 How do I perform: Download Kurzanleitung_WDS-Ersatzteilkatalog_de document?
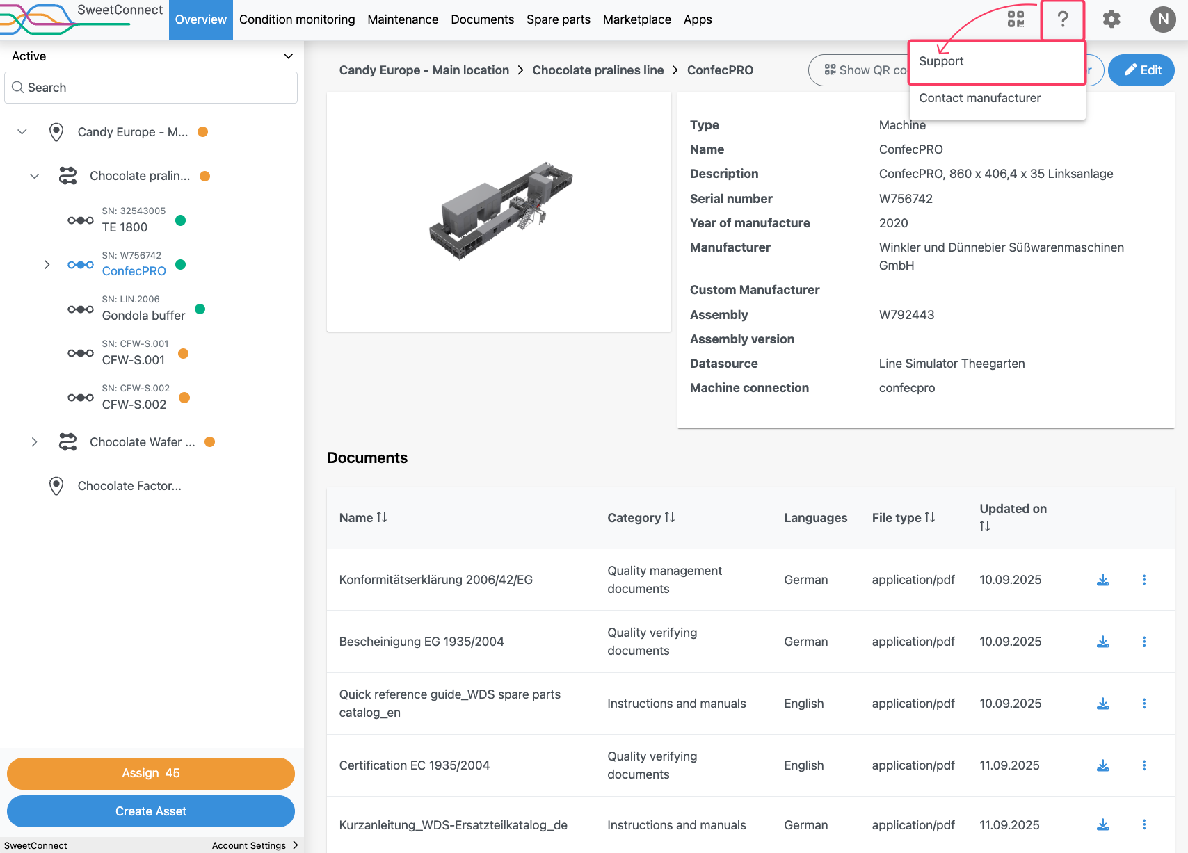click(1103, 824)
